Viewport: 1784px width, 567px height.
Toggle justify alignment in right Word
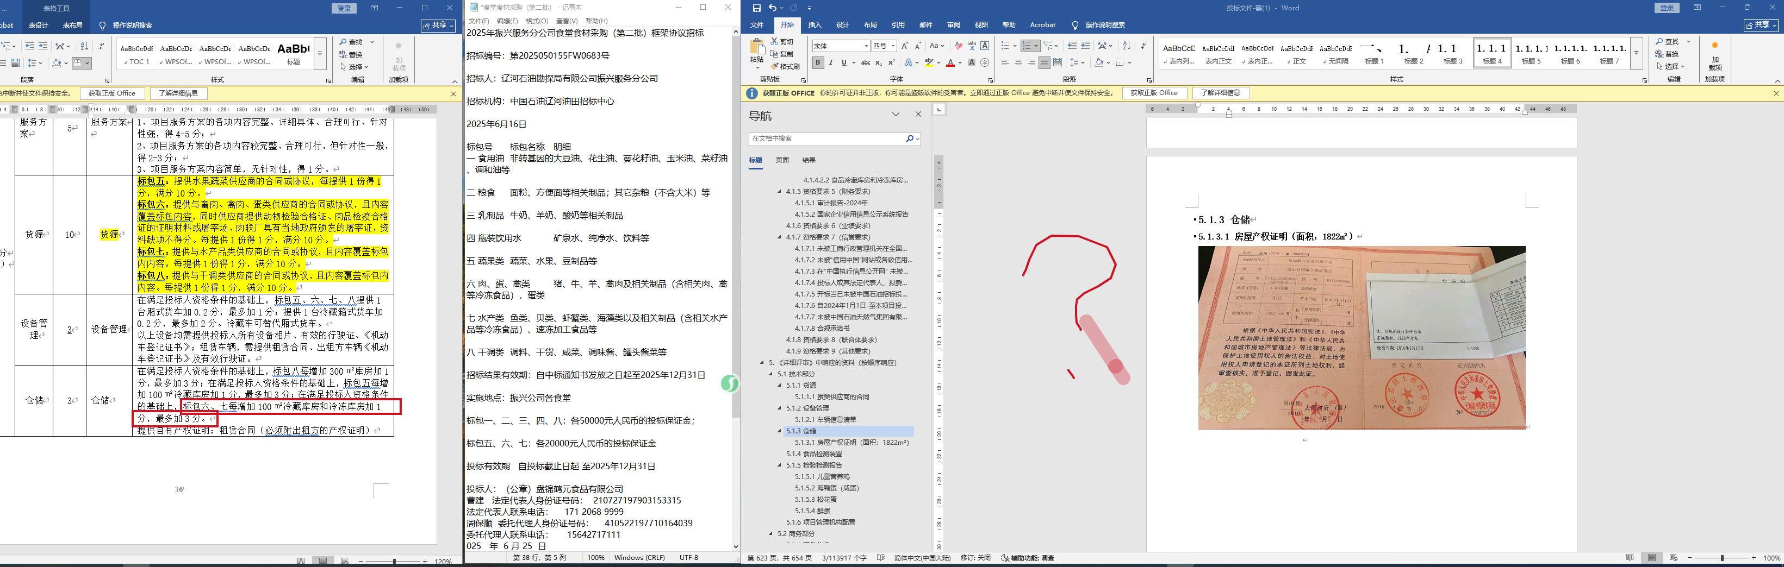tap(1045, 63)
